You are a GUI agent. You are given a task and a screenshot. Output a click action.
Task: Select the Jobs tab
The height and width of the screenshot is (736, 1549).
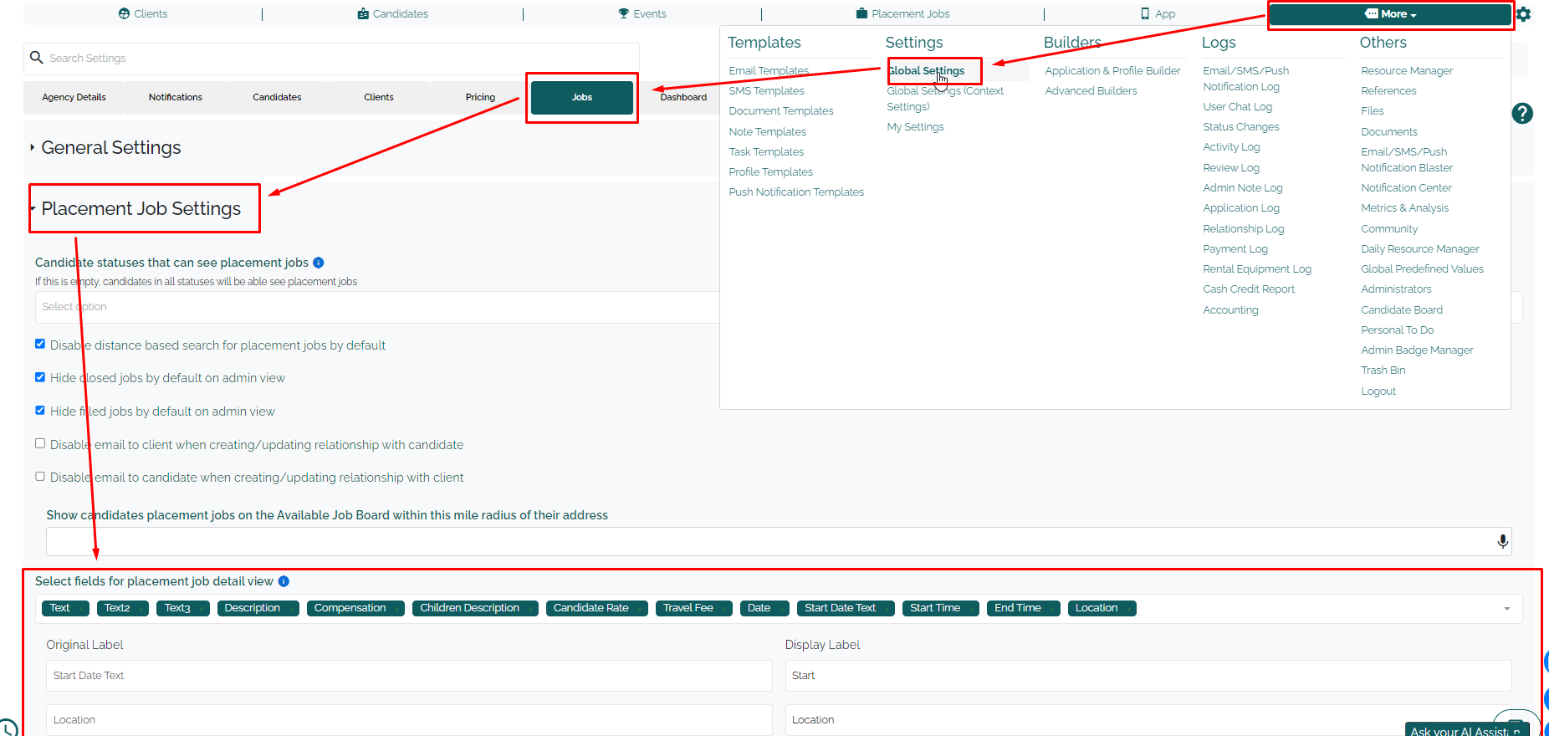click(582, 98)
